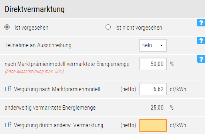Screen dimensions: 205x134
Task: Click the 'Teilnahme an Ausschreibung' label
Action: pyautogui.click(x=38, y=45)
